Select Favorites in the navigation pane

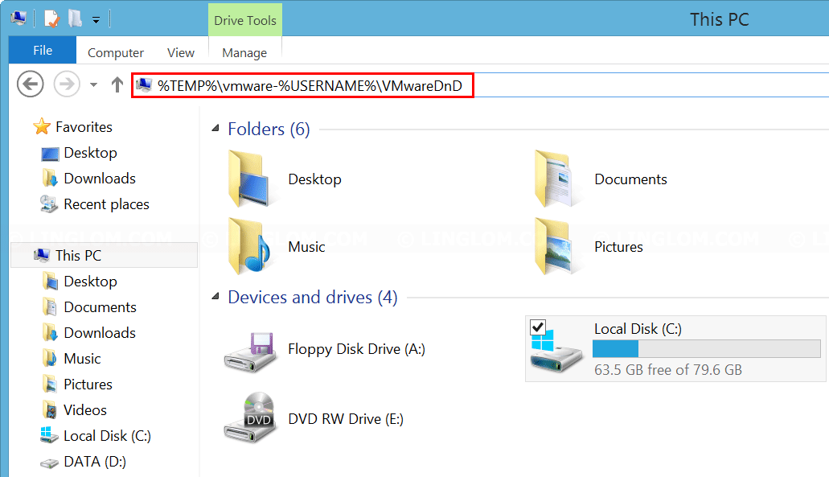84,127
